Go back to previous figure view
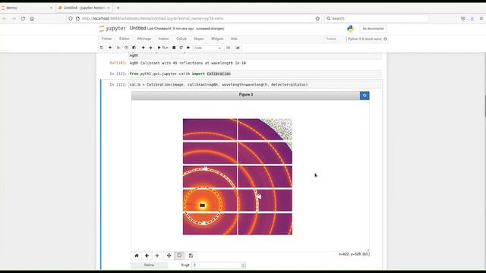Screen dimensions: 486x273 click(x=147, y=256)
